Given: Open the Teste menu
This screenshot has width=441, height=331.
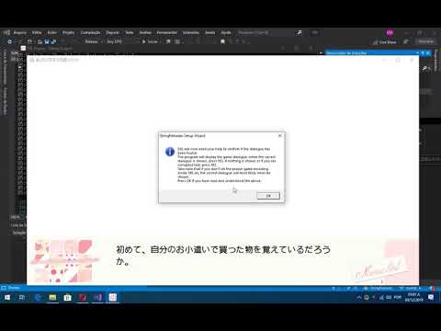Looking at the screenshot, I should (x=130, y=32).
